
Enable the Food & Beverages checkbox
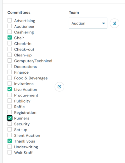point(9,78)
